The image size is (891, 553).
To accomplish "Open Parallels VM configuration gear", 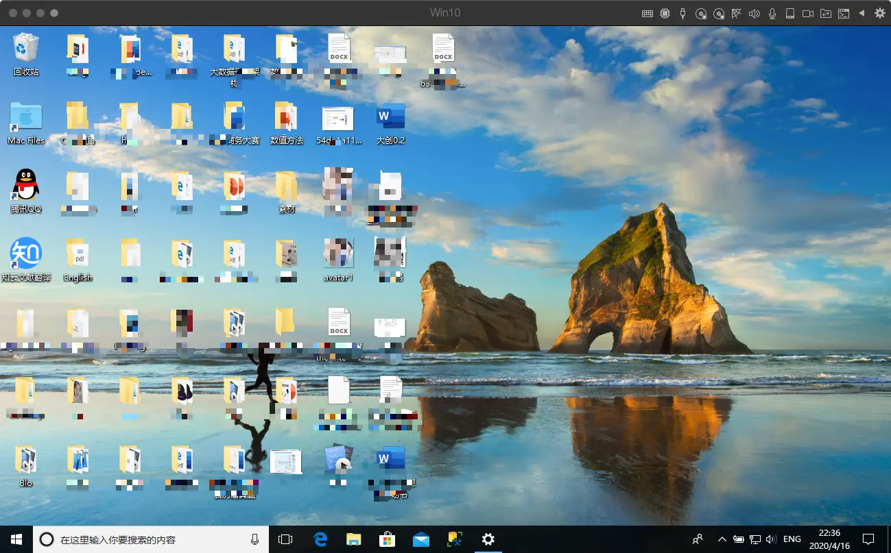I will (879, 13).
